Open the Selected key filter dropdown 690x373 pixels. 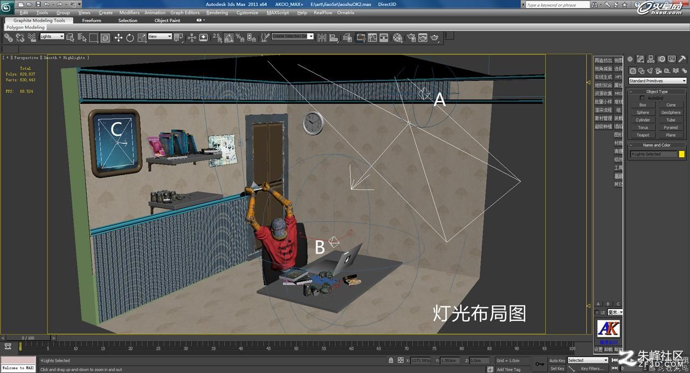(588, 360)
